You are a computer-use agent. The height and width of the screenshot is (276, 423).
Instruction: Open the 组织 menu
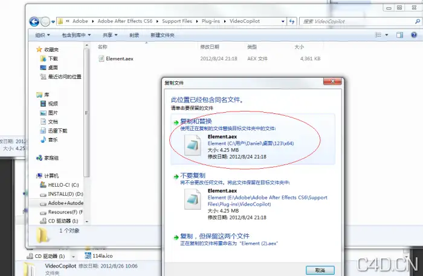(43, 35)
